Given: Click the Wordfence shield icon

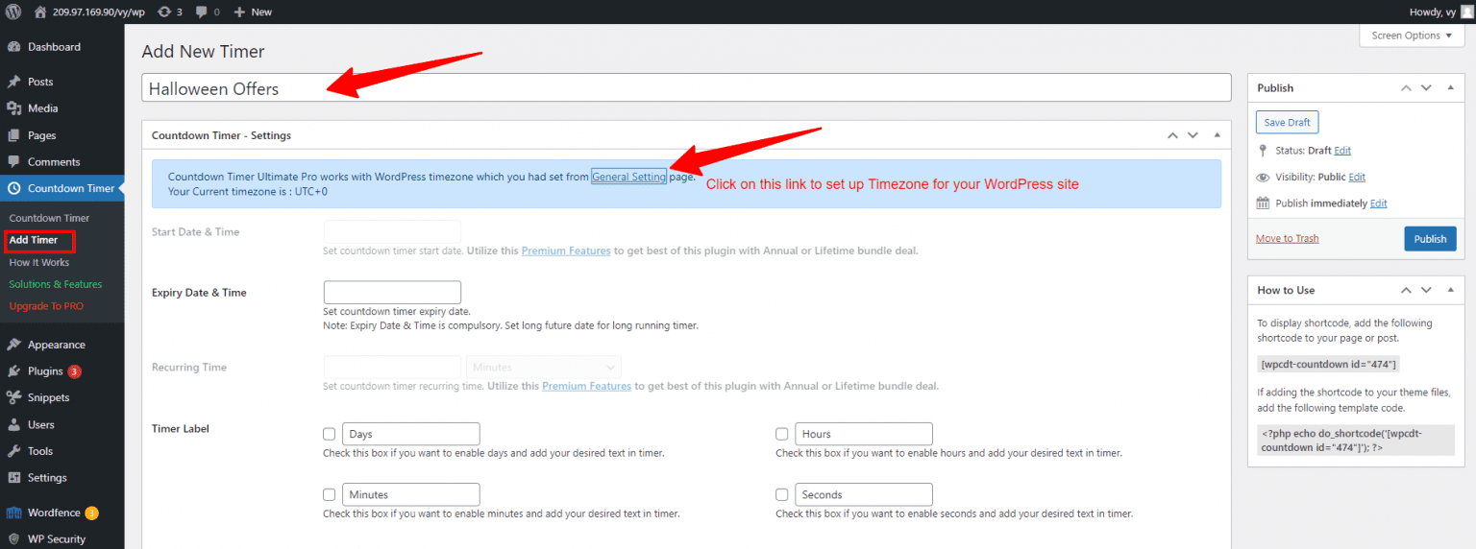Looking at the screenshot, I should (14, 513).
